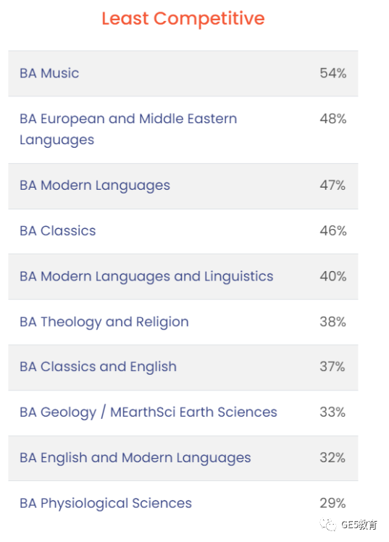Select BA English and Modern Languages
This screenshot has width=389, height=542.
click(135, 458)
